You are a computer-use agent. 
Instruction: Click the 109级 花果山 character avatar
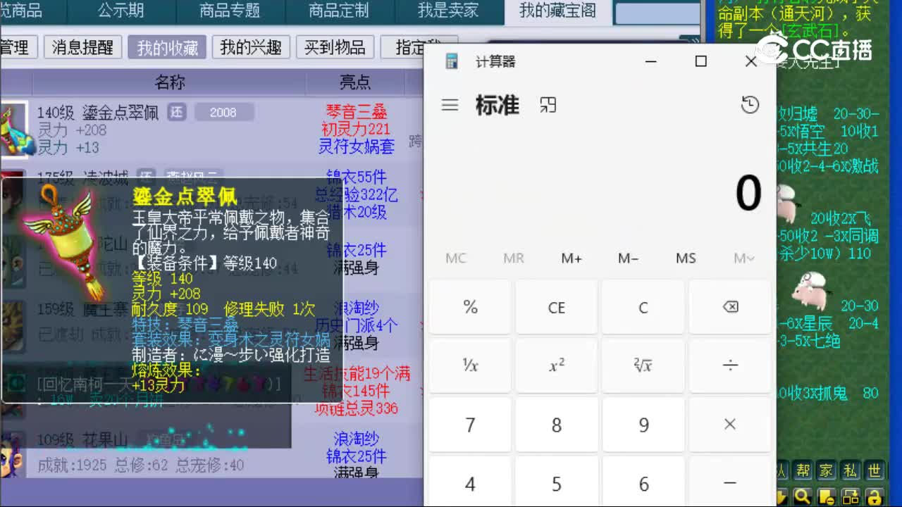point(12,455)
